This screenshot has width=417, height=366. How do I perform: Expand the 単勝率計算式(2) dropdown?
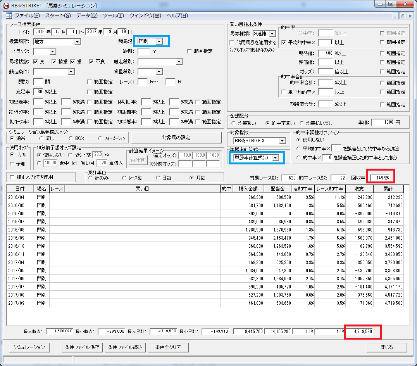pos(276,158)
